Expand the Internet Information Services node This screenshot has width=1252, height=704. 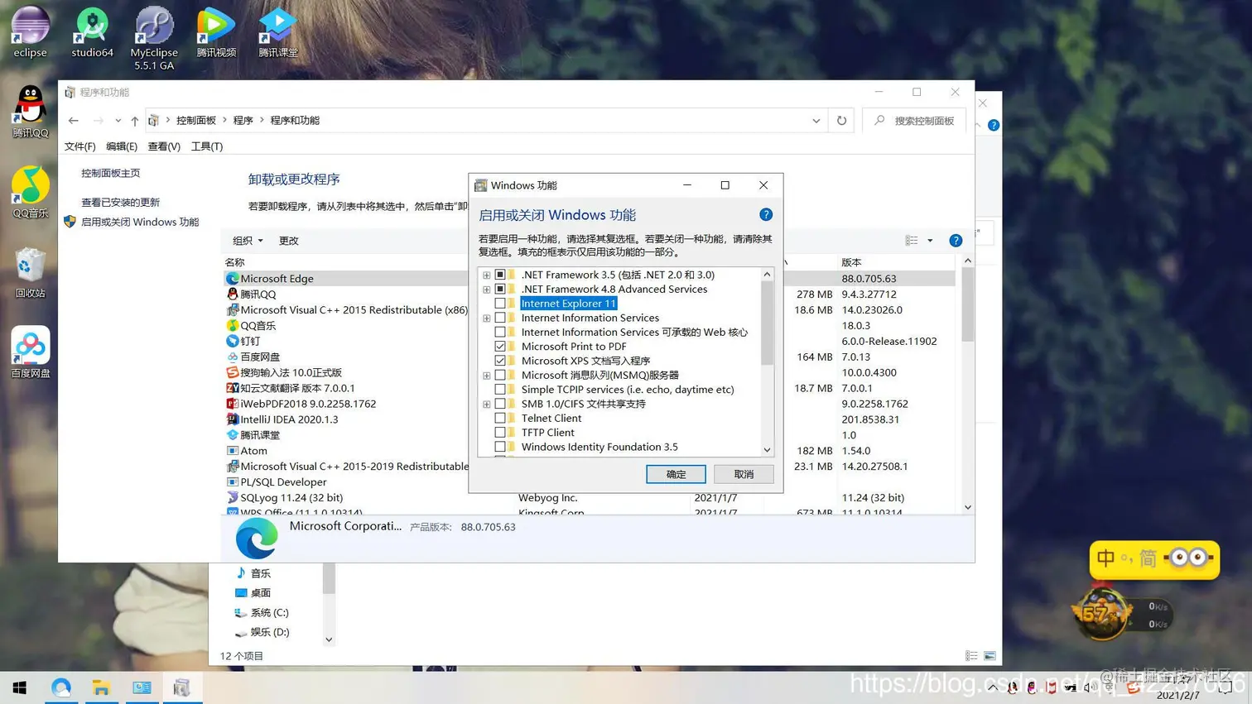point(487,318)
